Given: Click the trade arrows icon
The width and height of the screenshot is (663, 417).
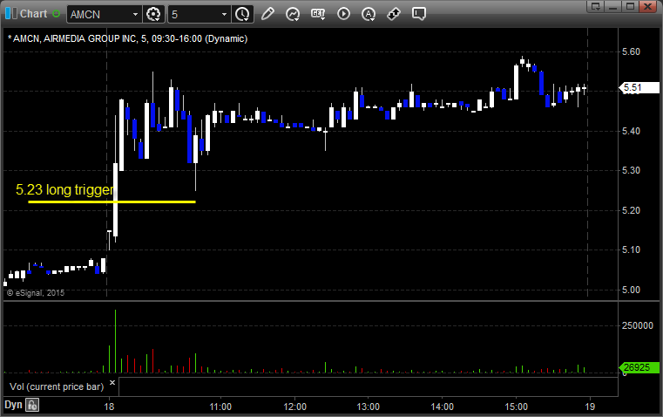Looking at the screenshot, I should click(394, 14).
